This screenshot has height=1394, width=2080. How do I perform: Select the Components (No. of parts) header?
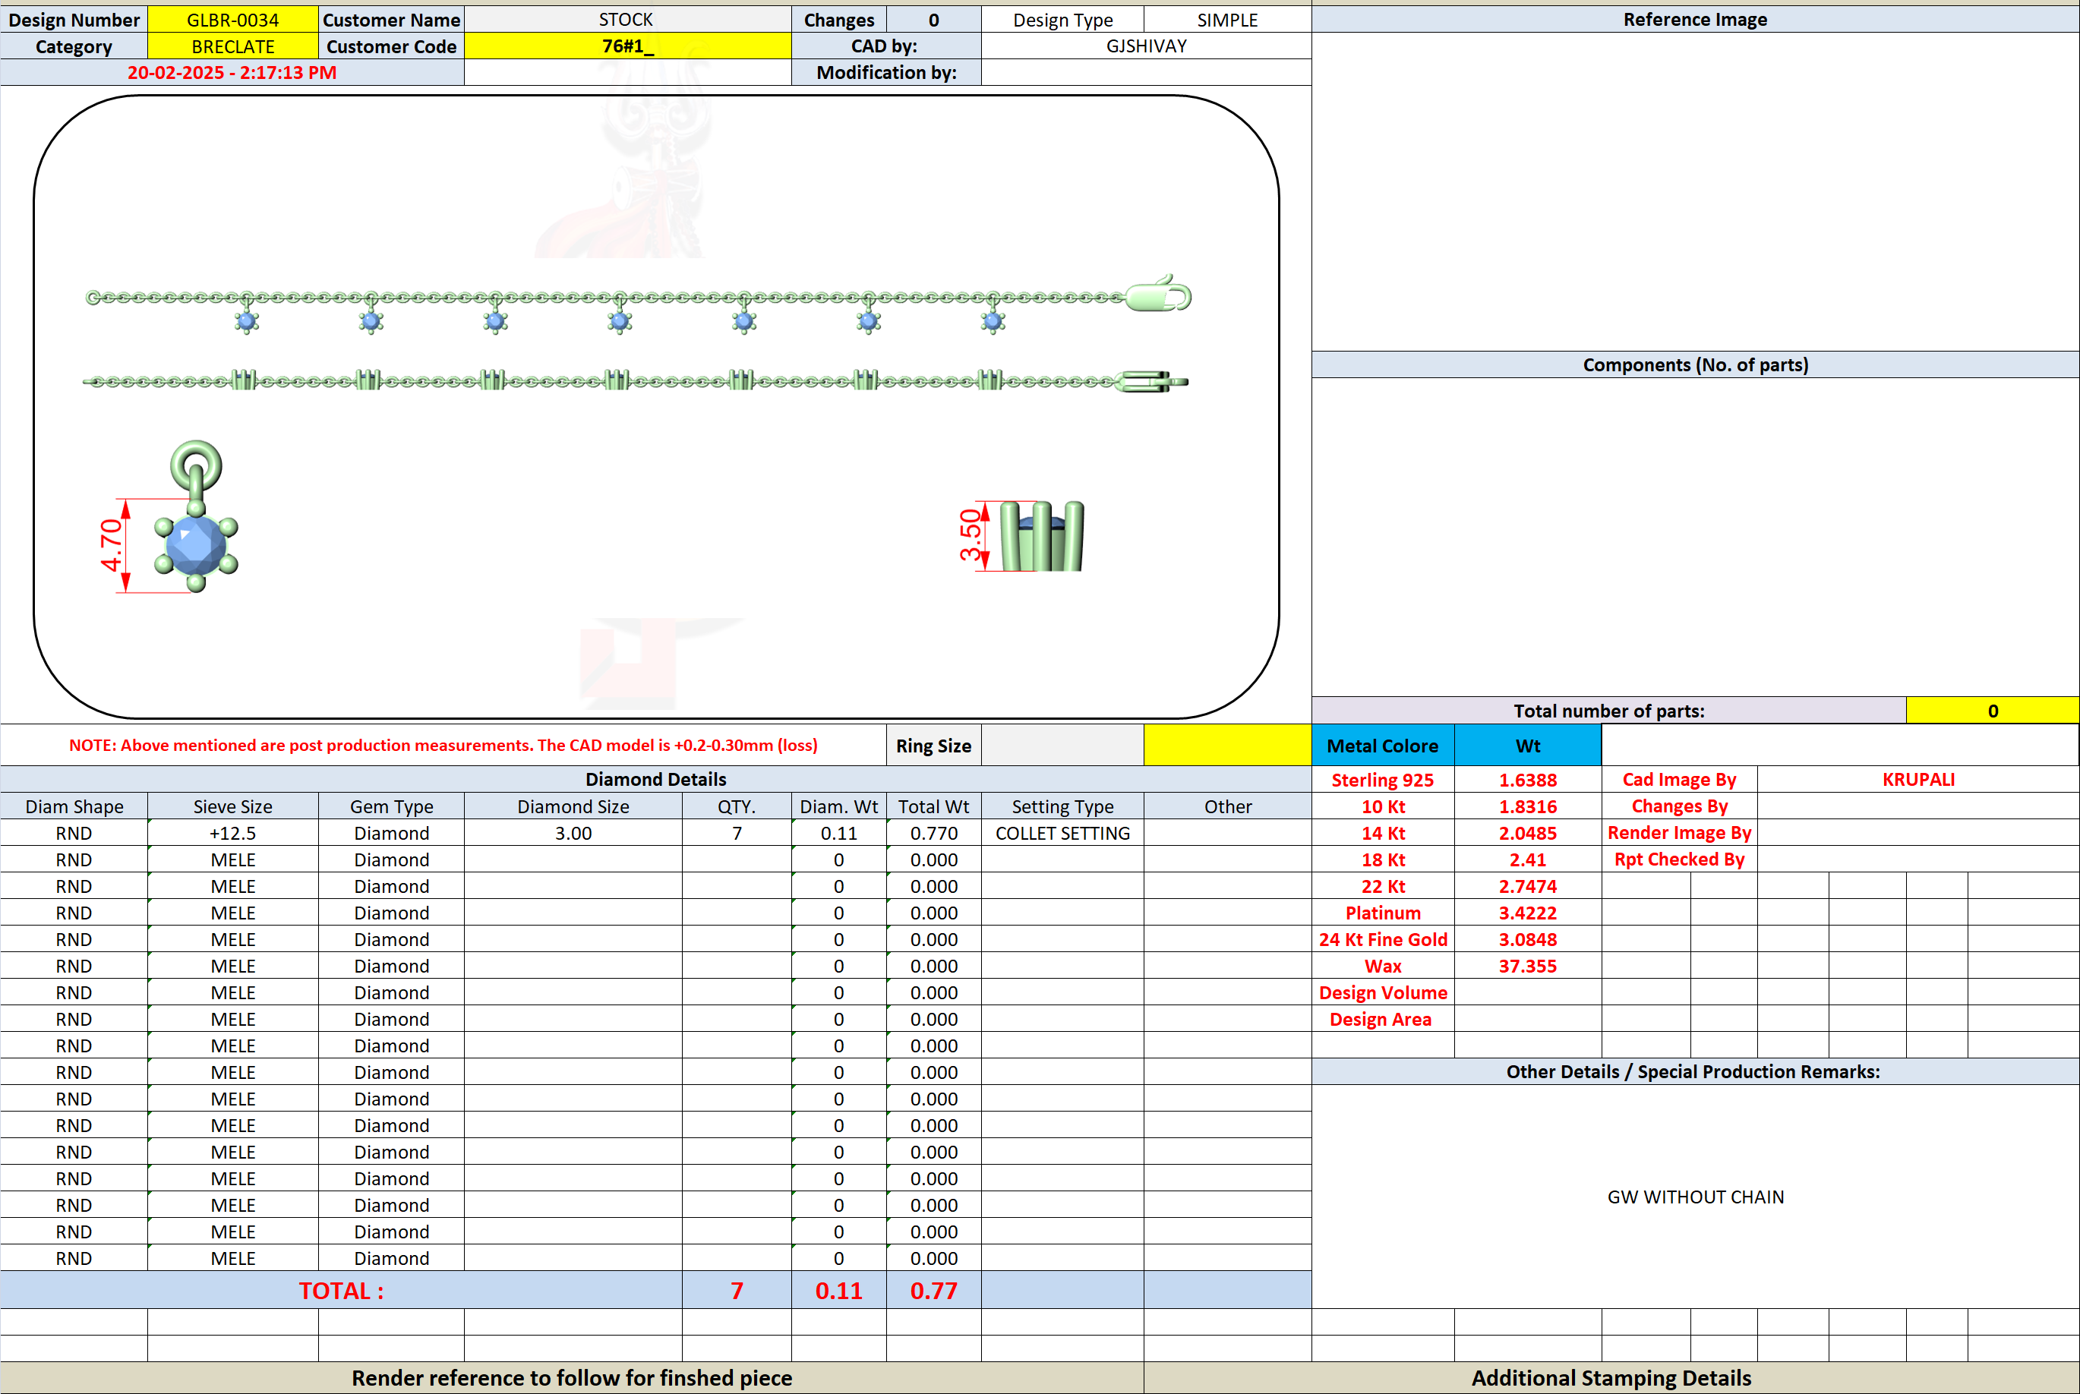pyautogui.click(x=1695, y=364)
